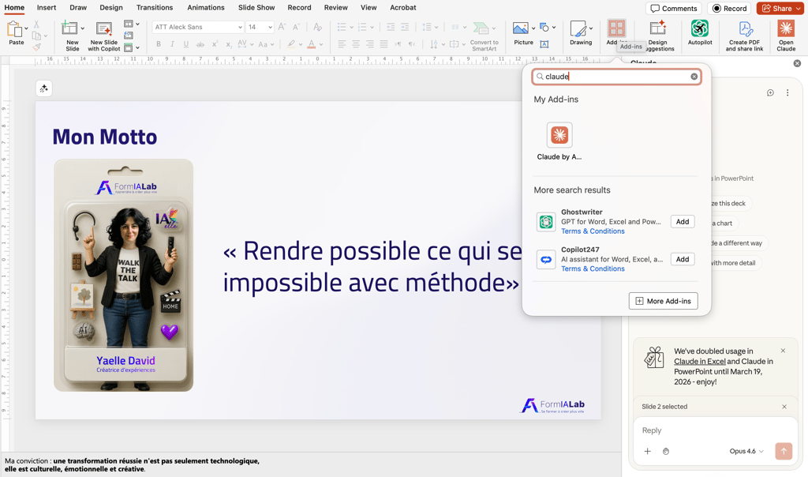Expand the Shapes dropdown
The height and width of the screenshot is (477, 808).
tap(553, 28)
